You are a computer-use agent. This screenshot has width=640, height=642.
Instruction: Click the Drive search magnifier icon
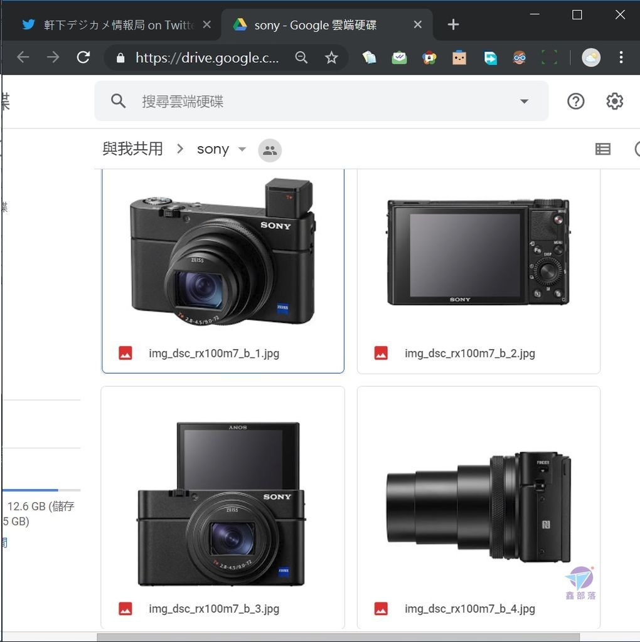click(x=119, y=101)
